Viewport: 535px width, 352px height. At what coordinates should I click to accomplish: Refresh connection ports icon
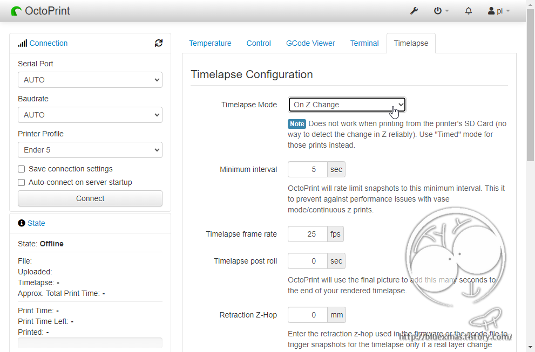point(159,43)
